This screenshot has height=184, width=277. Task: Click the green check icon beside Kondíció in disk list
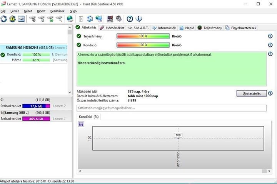tap(3, 55)
